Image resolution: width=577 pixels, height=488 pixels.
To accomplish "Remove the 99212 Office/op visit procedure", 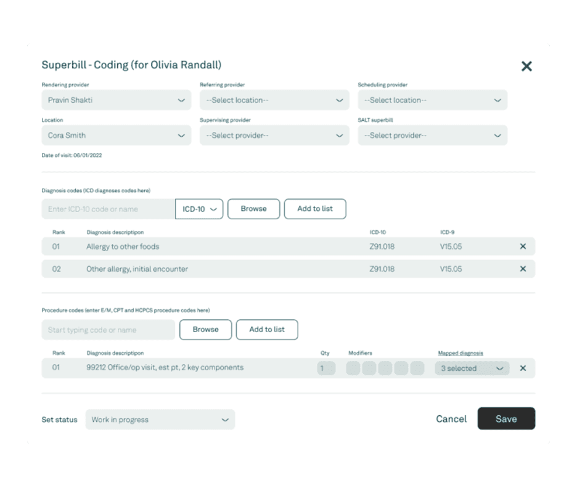I will [523, 368].
